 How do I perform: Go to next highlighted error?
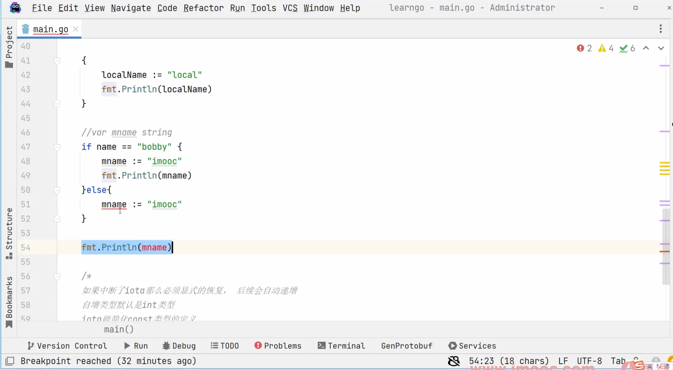pos(661,48)
